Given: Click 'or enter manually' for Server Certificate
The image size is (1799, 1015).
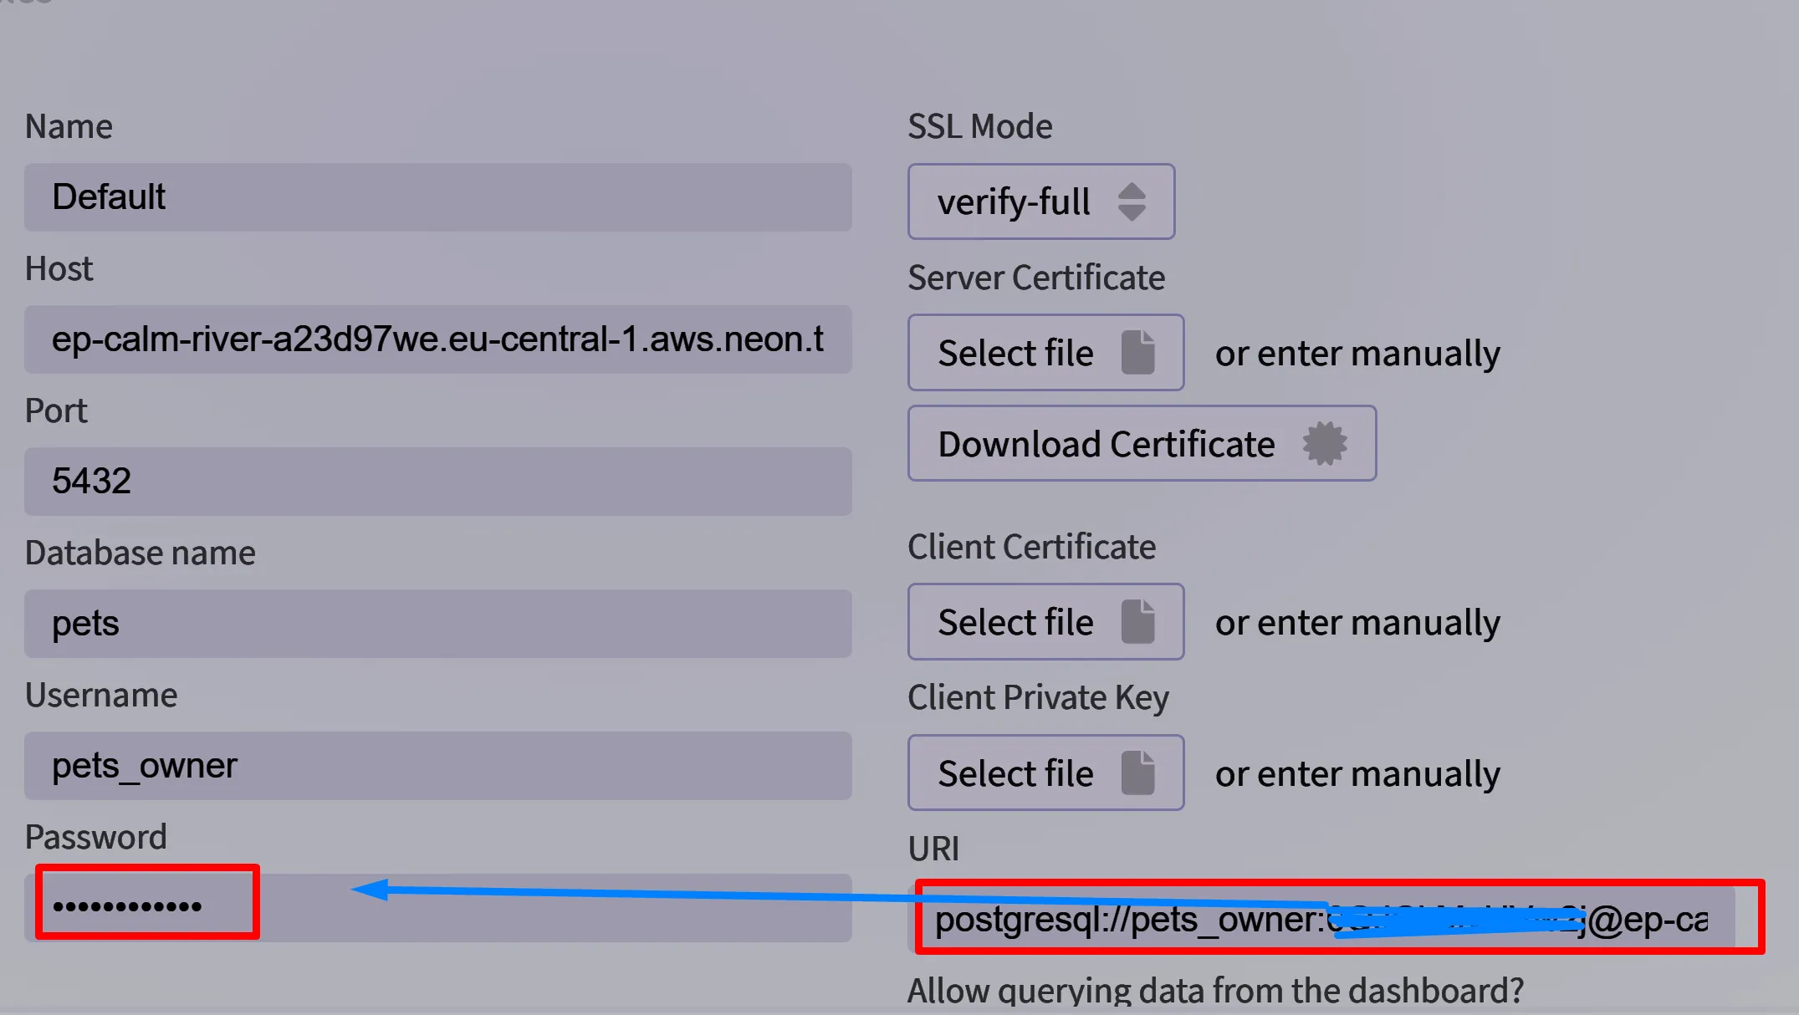Looking at the screenshot, I should pyautogui.click(x=1357, y=354).
